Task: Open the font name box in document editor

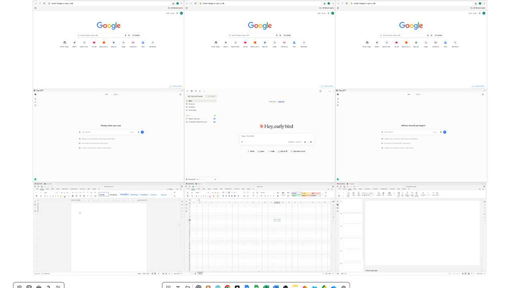Action: point(49,192)
